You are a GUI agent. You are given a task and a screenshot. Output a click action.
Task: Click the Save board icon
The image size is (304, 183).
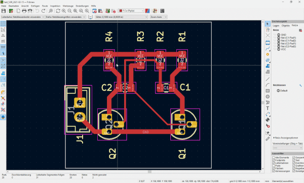[4, 11]
